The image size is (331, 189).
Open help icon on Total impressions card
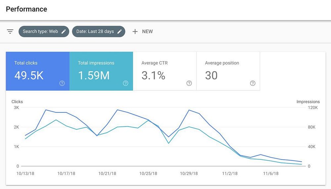point(125,83)
